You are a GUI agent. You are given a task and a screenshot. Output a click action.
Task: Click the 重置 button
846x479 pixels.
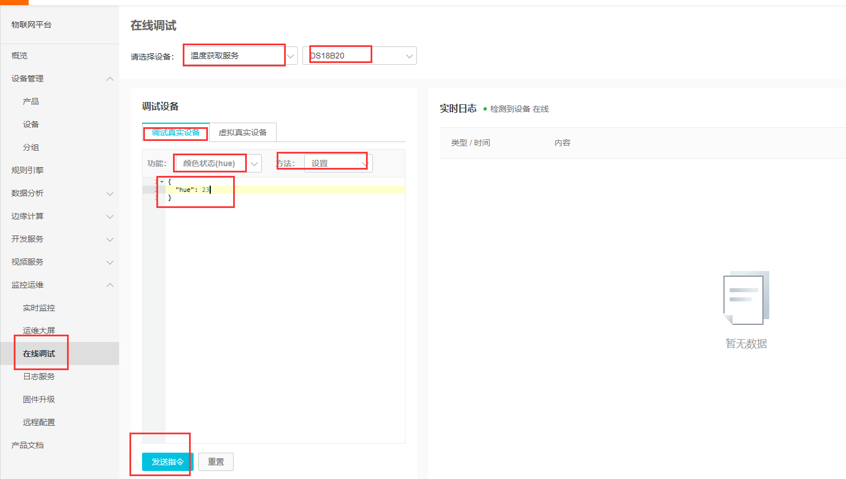(216, 462)
